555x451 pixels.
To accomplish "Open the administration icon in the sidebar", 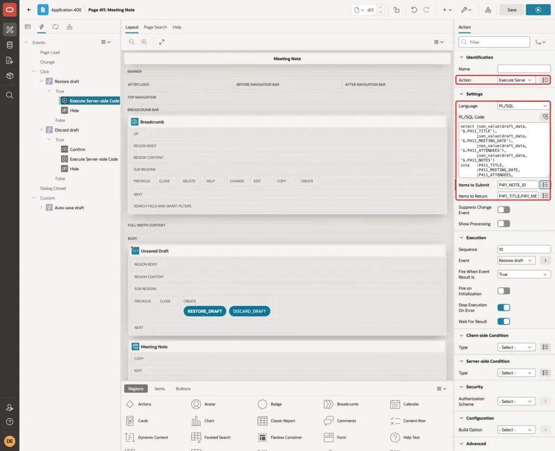I will pyautogui.click(x=10, y=408).
